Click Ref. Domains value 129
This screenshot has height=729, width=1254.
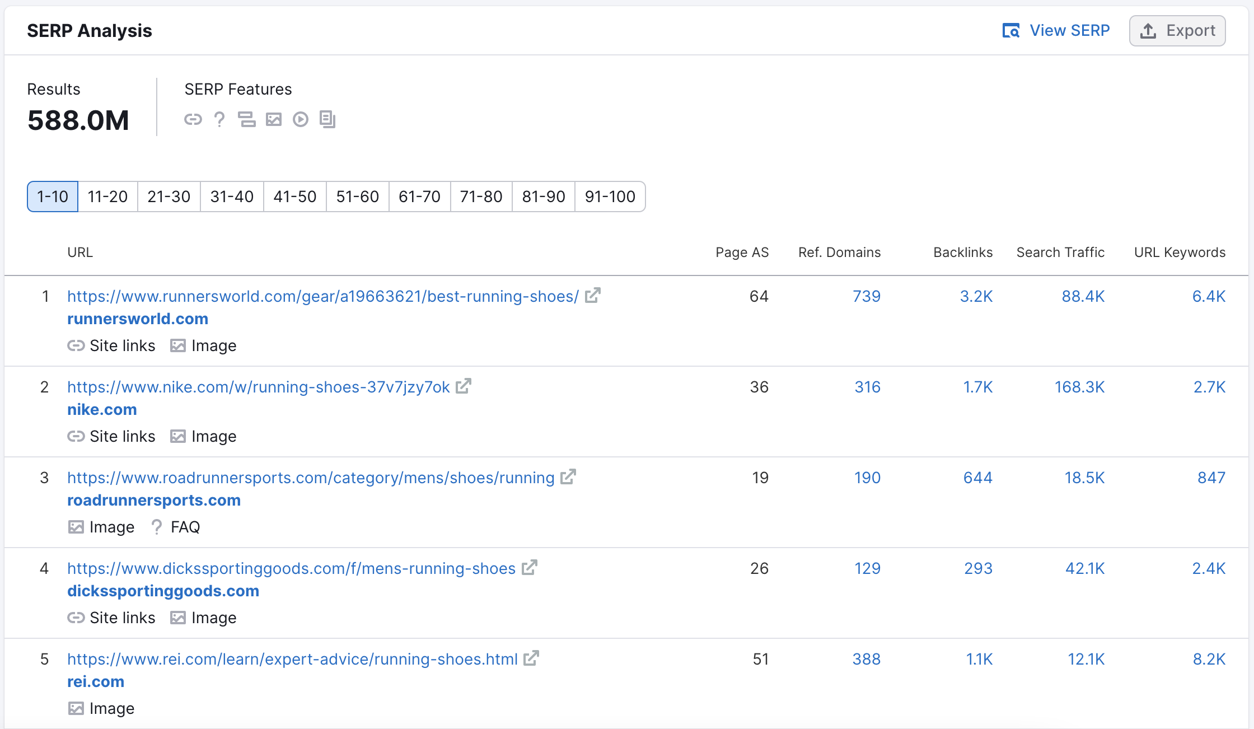coord(868,568)
